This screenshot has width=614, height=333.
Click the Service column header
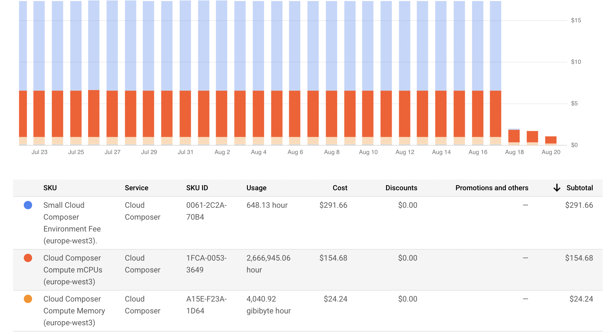[136, 188]
